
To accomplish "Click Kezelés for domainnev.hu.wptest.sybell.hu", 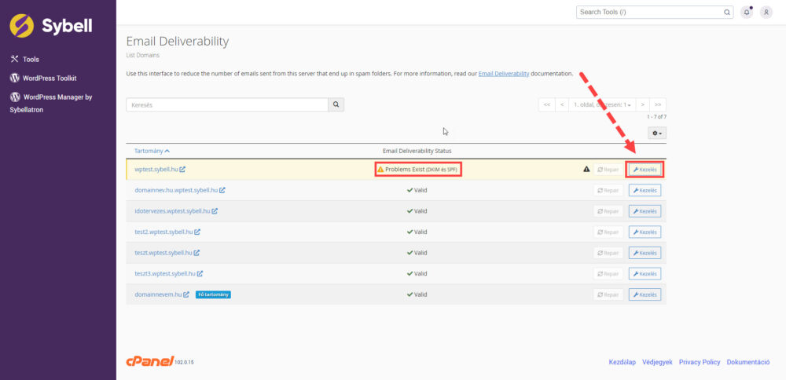I will (x=645, y=190).
